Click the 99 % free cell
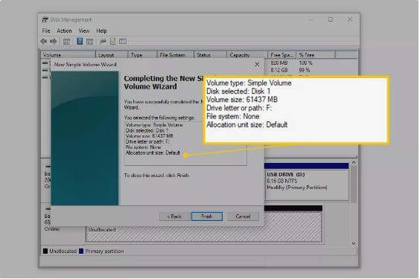Image resolution: width=420 pixels, height=279 pixels. coord(305,70)
